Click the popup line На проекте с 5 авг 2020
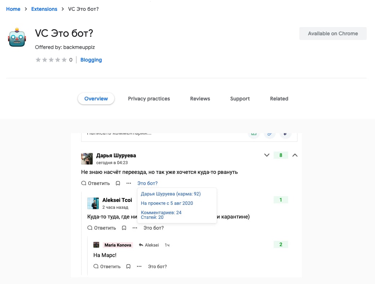This screenshot has width=375, height=284. point(167,203)
